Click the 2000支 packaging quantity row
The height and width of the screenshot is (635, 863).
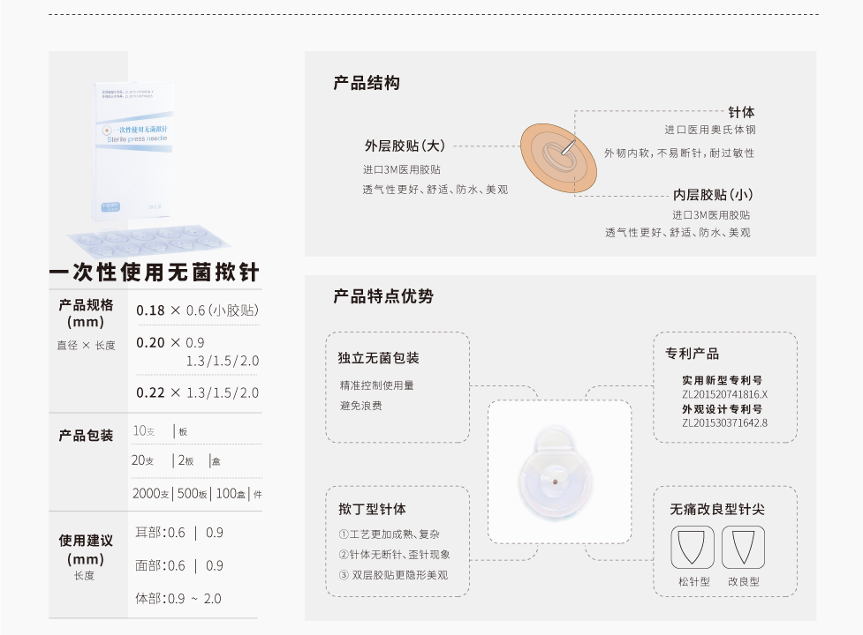197,494
